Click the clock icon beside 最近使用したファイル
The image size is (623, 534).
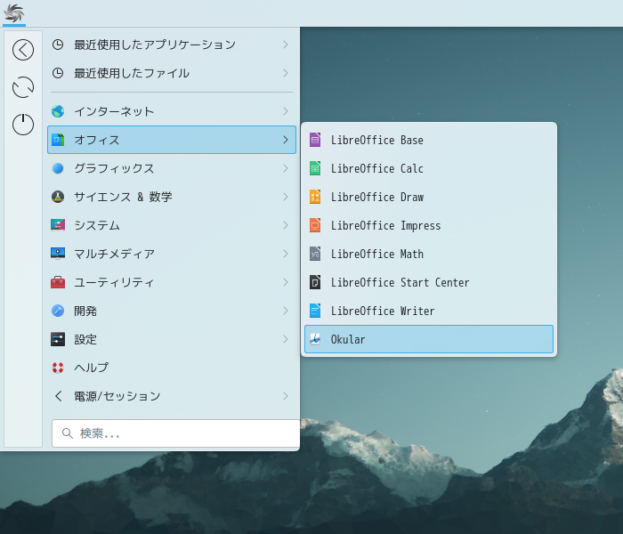(58, 73)
